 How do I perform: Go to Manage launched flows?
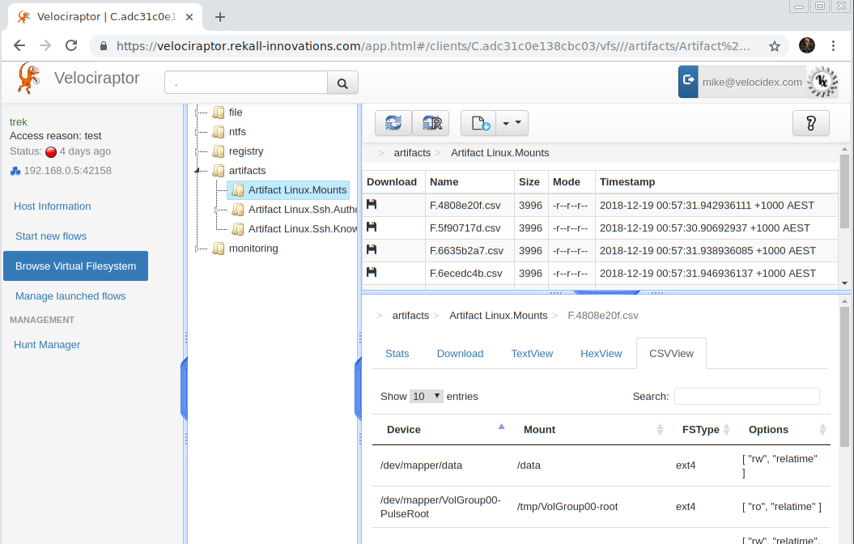coord(70,296)
